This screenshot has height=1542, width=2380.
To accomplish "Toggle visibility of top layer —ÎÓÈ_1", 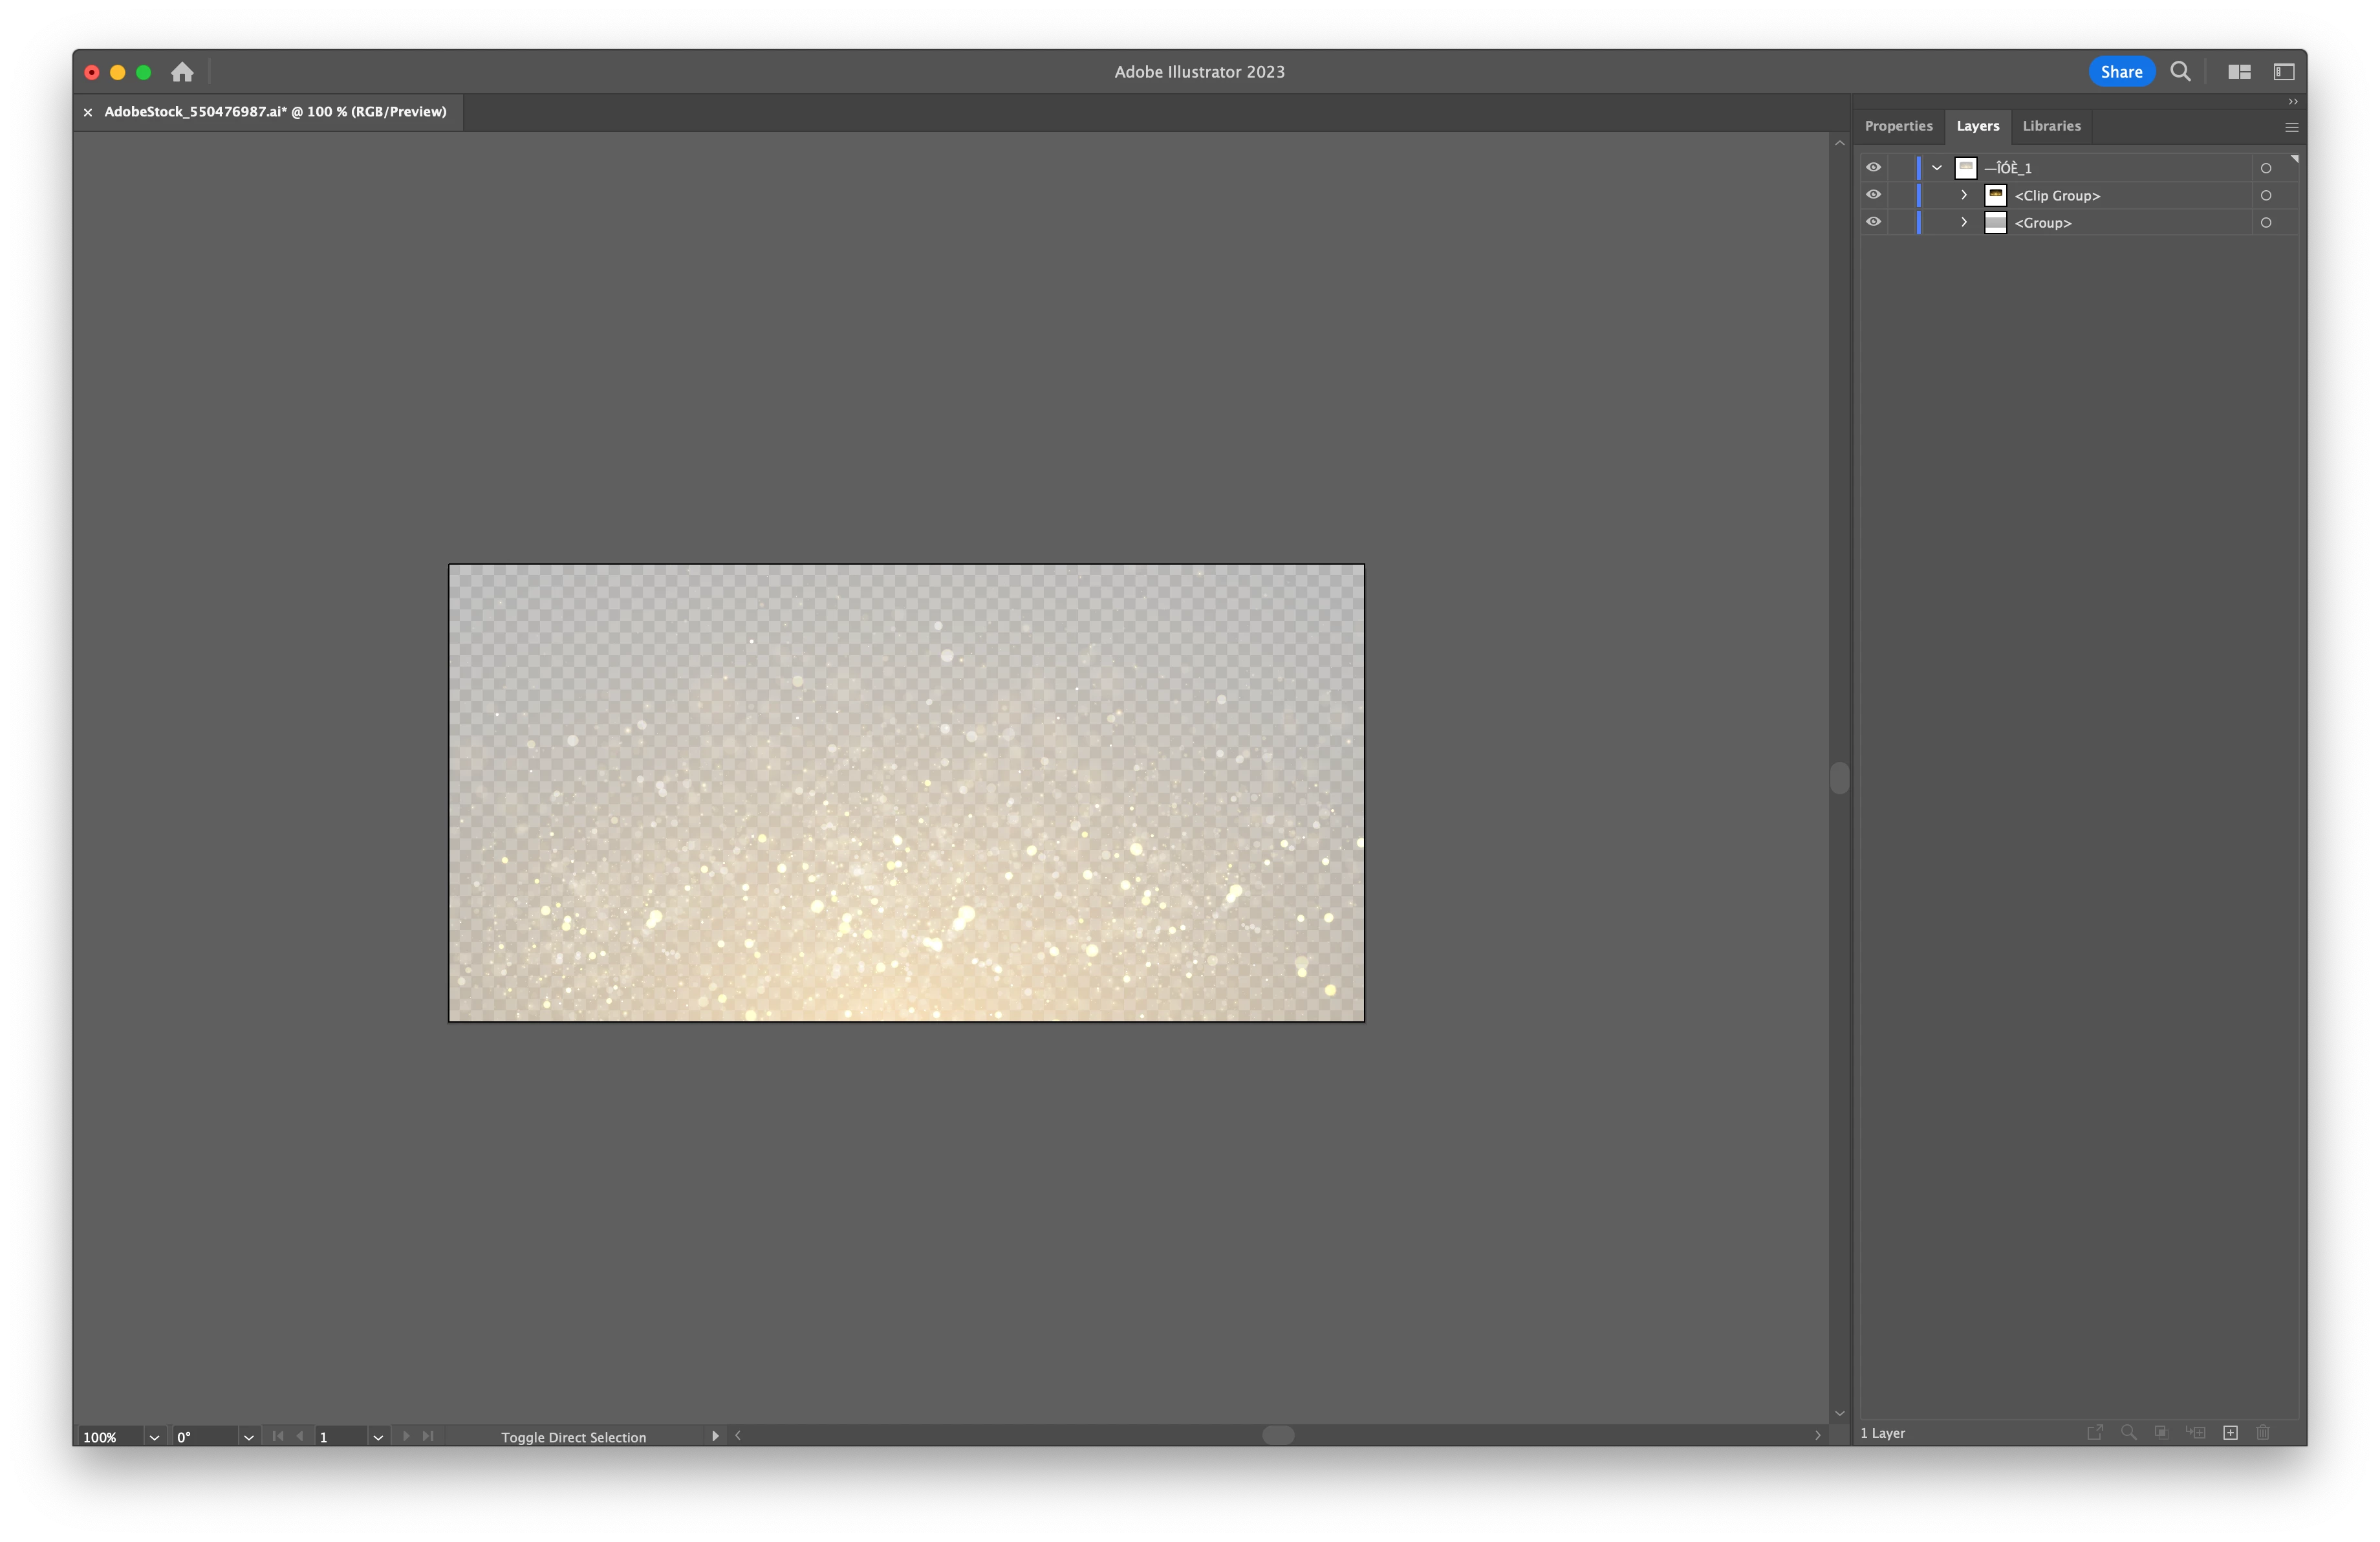I will point(1873,167).
